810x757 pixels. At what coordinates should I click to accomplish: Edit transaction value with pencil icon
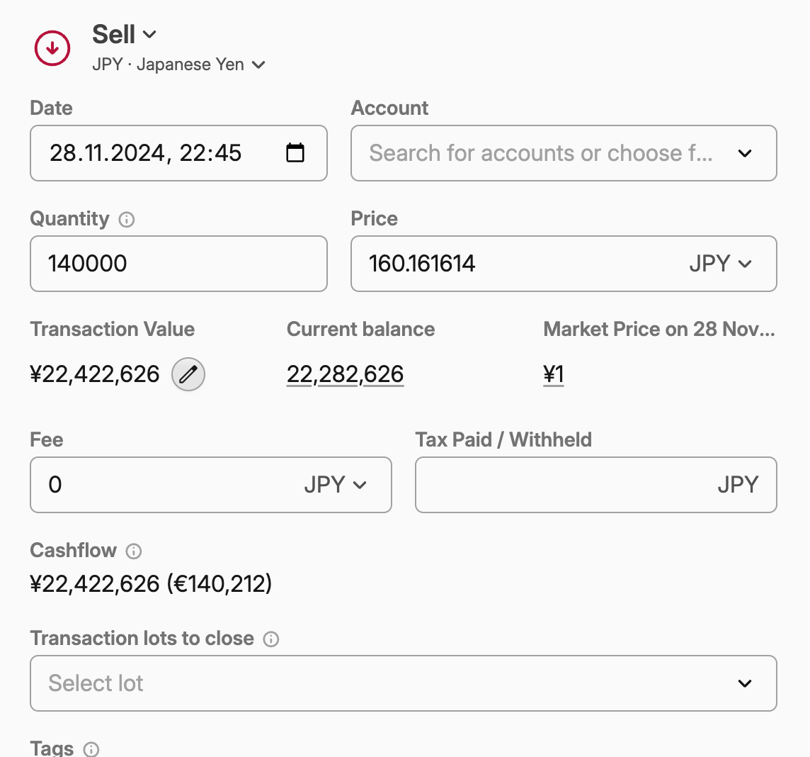pyautogui.click(x=188, y=374)
